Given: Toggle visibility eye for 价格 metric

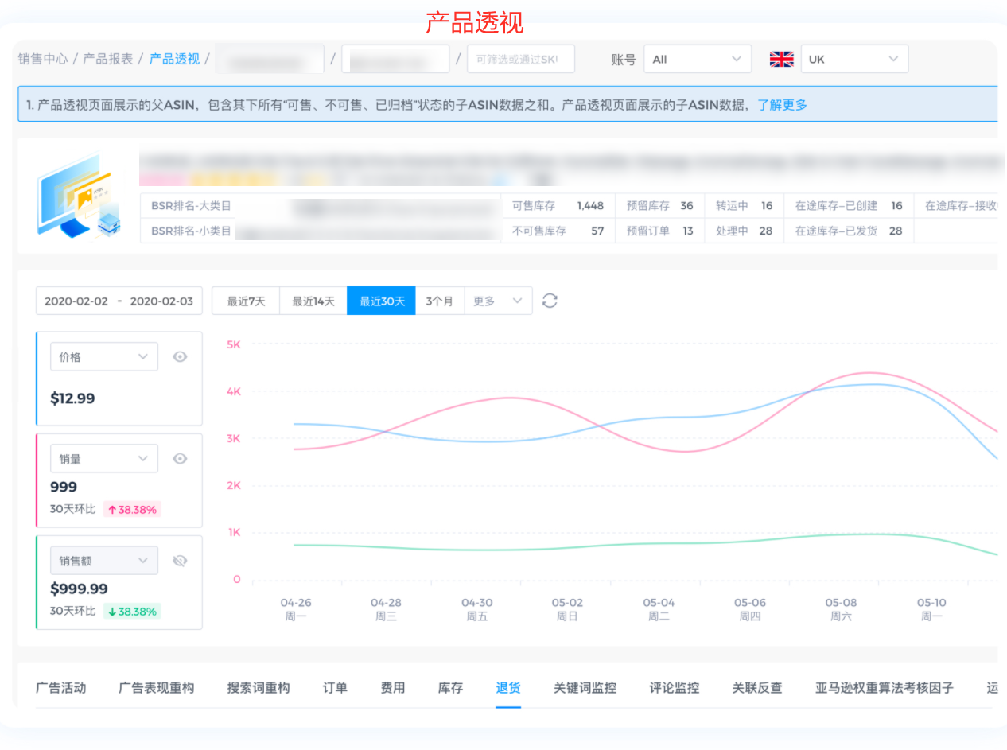Looking at the screenshot, I should (x=181, y=357).
